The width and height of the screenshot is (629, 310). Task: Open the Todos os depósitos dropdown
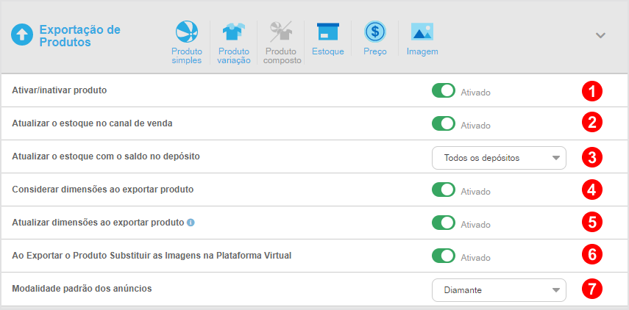[499, 158]
